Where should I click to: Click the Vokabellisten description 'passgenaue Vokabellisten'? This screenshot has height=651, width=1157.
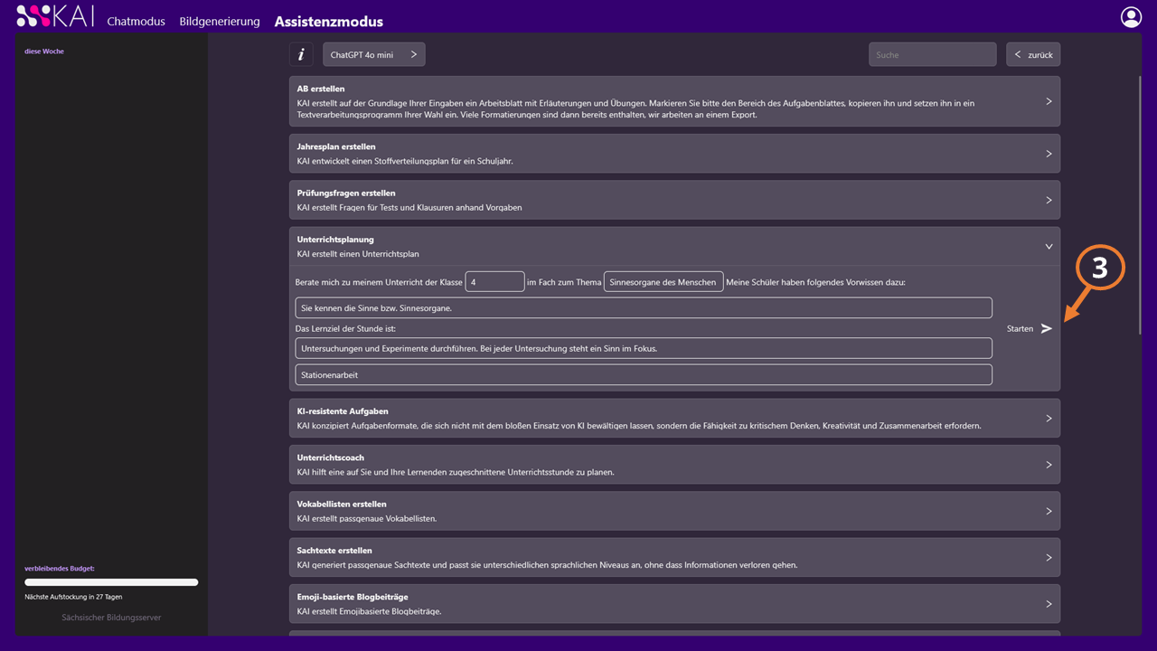[x=367, y=518]
